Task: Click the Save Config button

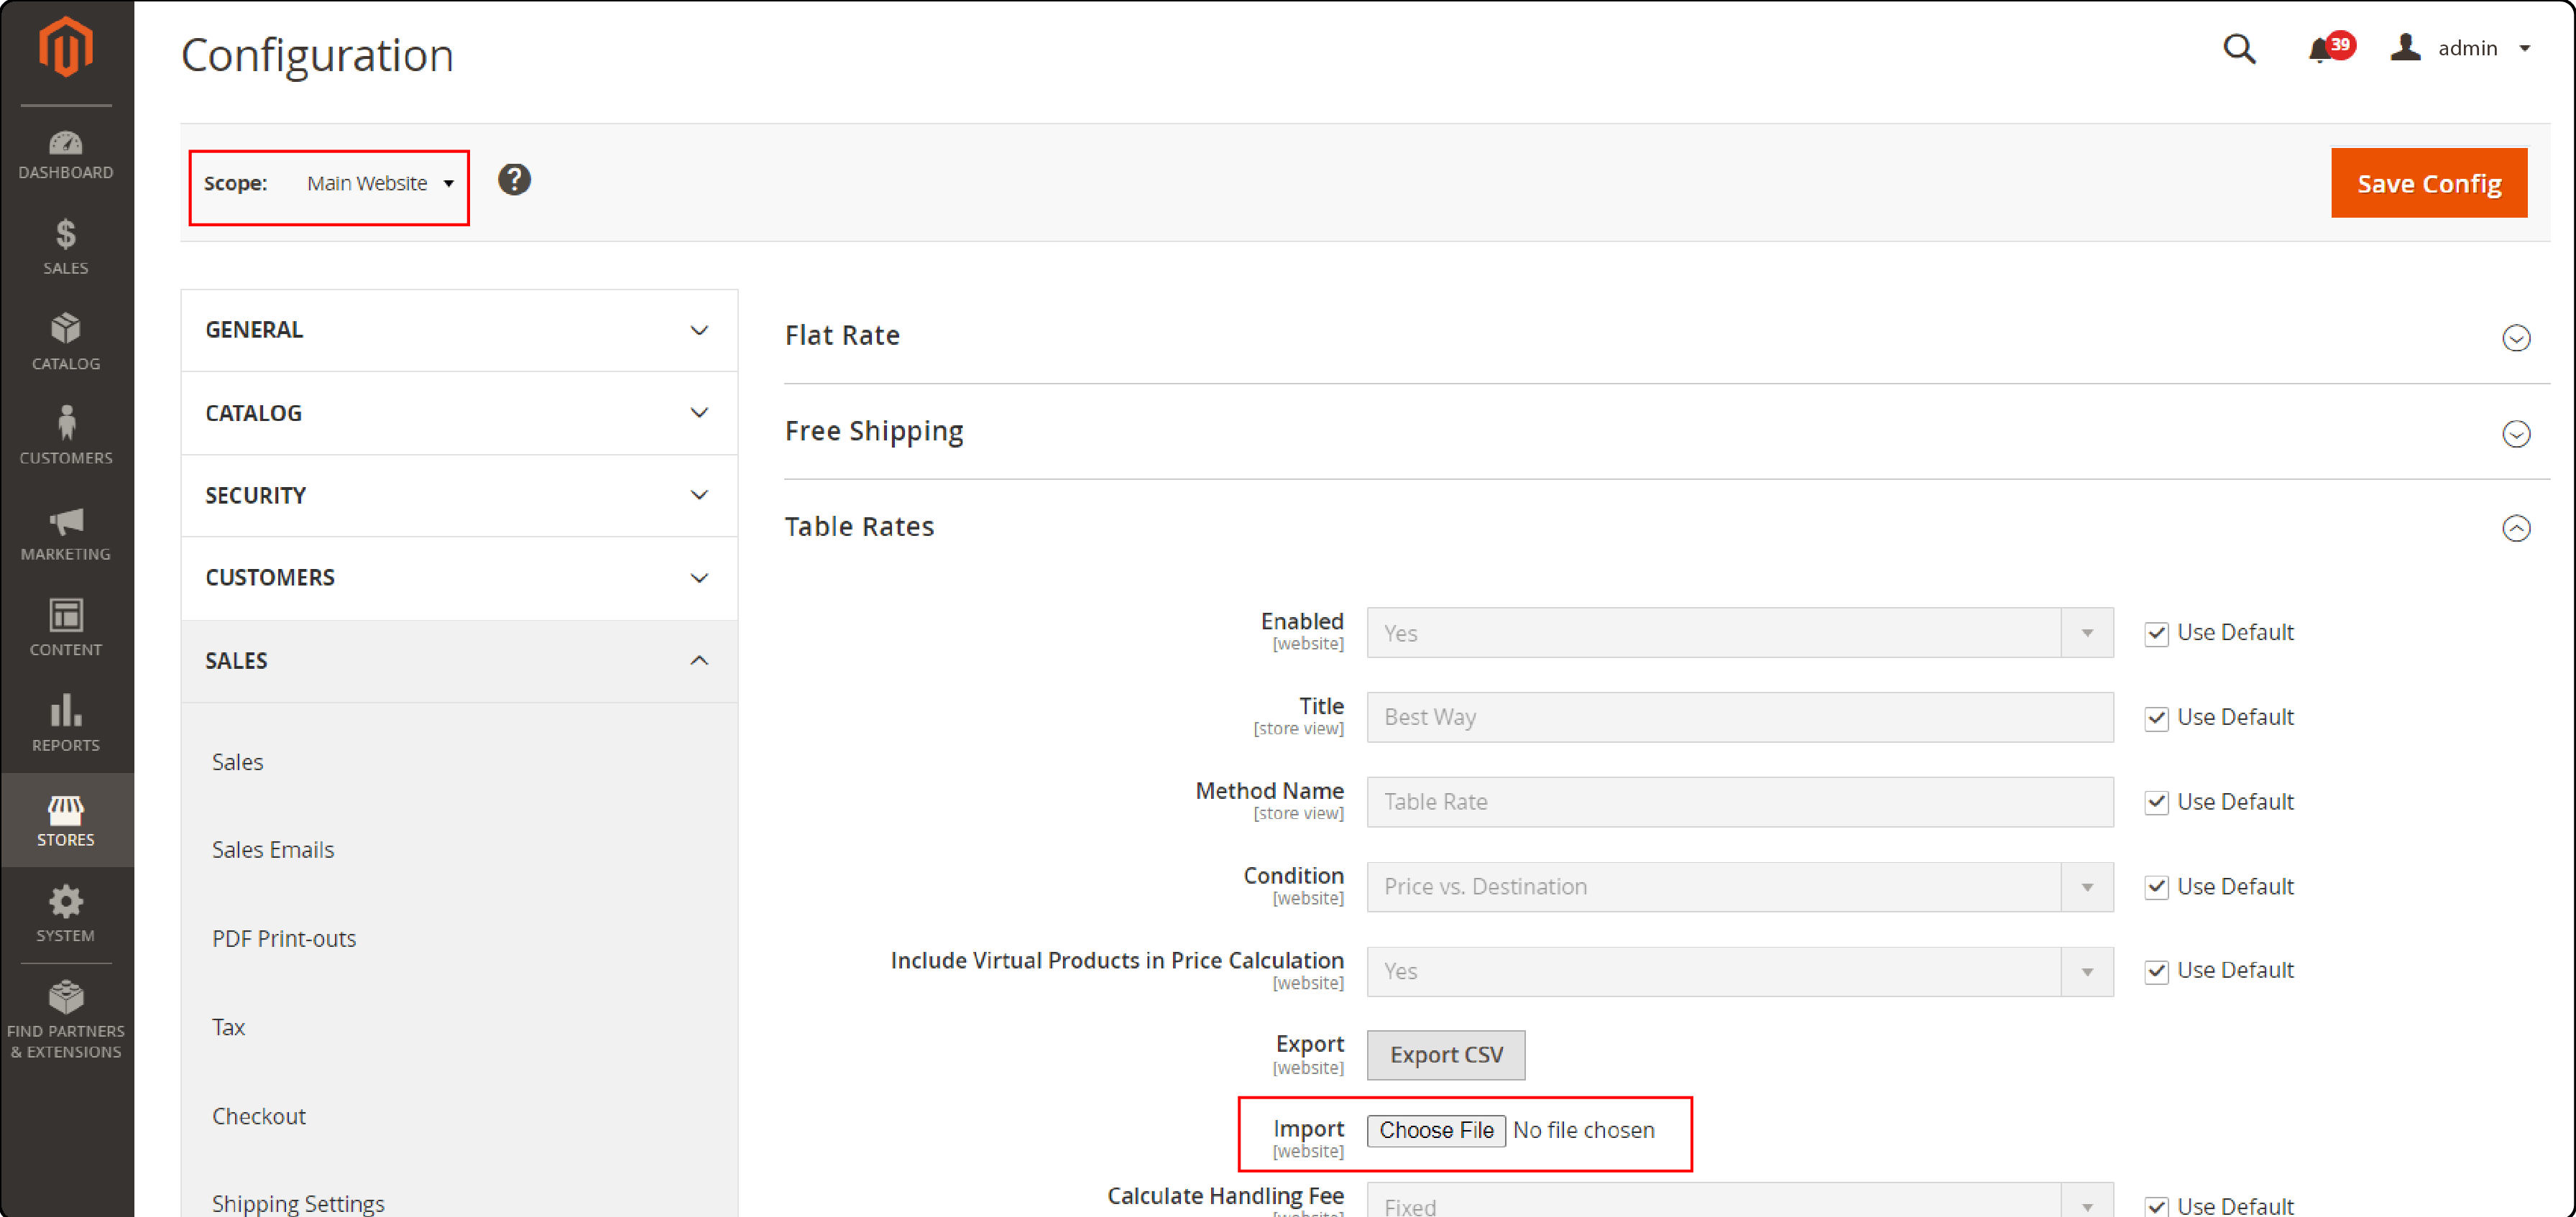Action: tap(2429, 183)
